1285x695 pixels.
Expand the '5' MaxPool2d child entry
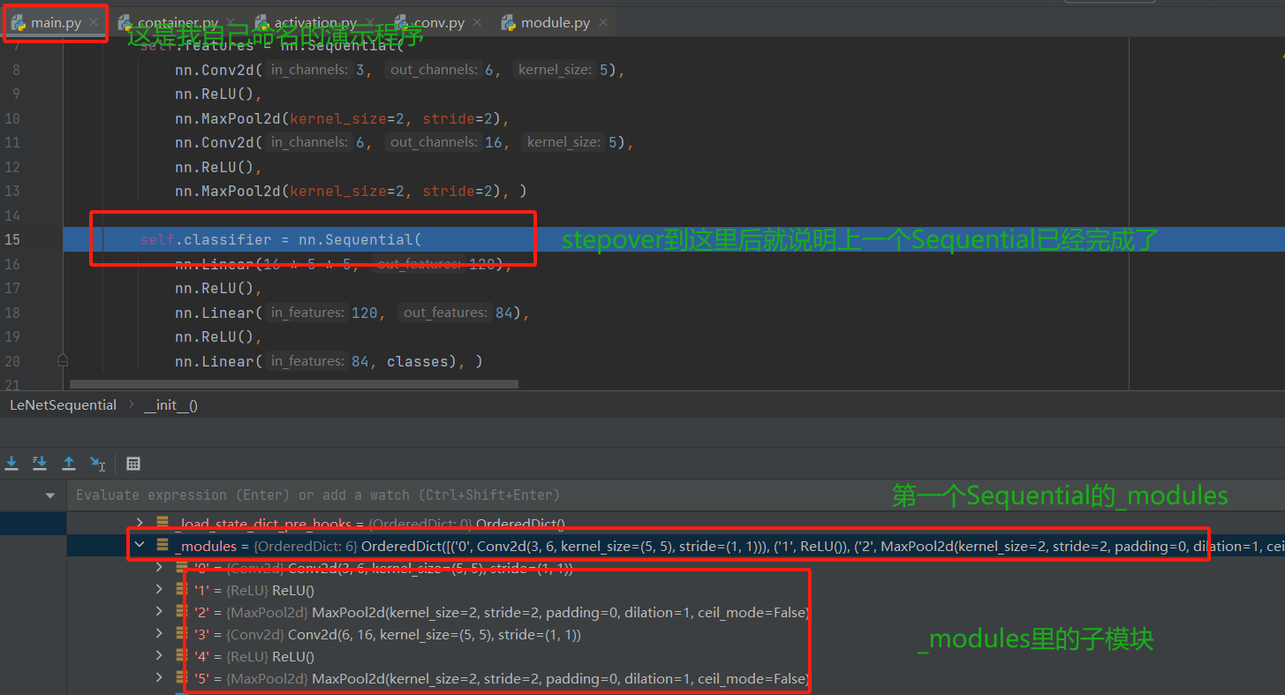click(x=159, y=678)
